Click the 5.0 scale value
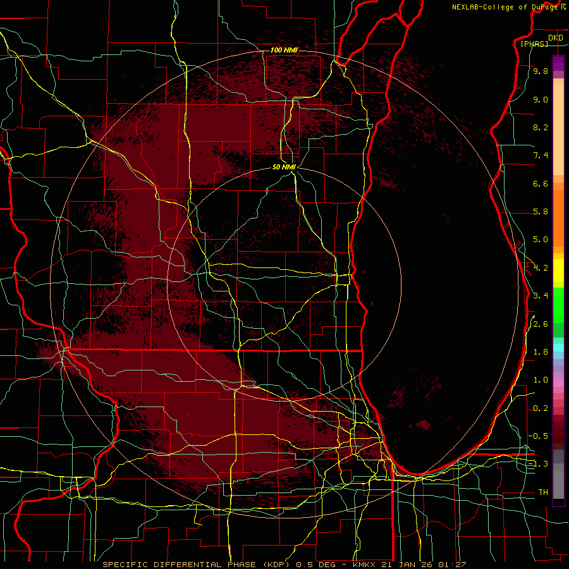The height and width of the screenshot is (569, 569). point(541,240)
